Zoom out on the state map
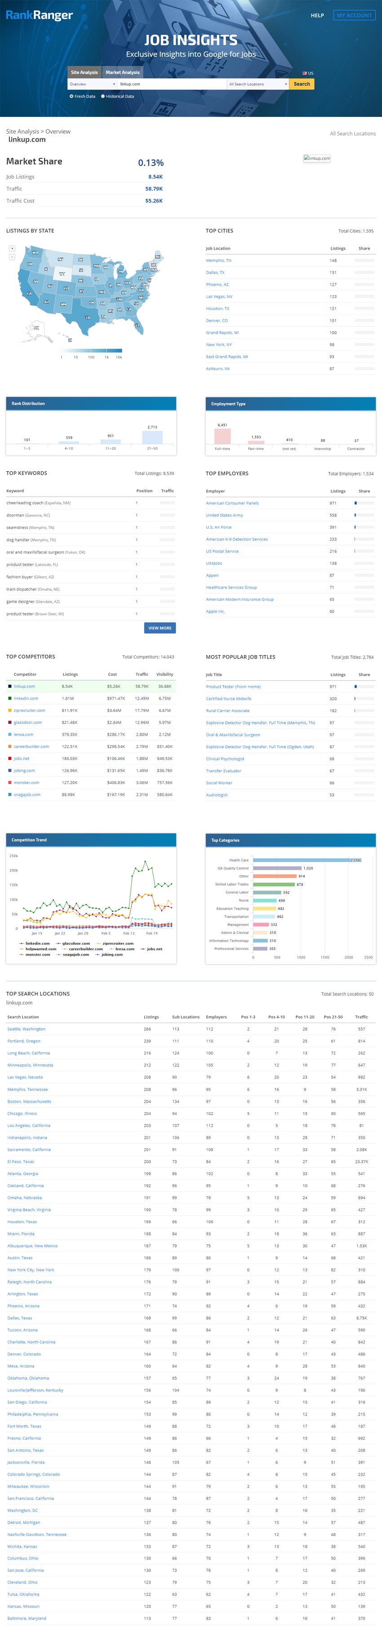Screen dimensions: 382x1638 pos(12,257)
